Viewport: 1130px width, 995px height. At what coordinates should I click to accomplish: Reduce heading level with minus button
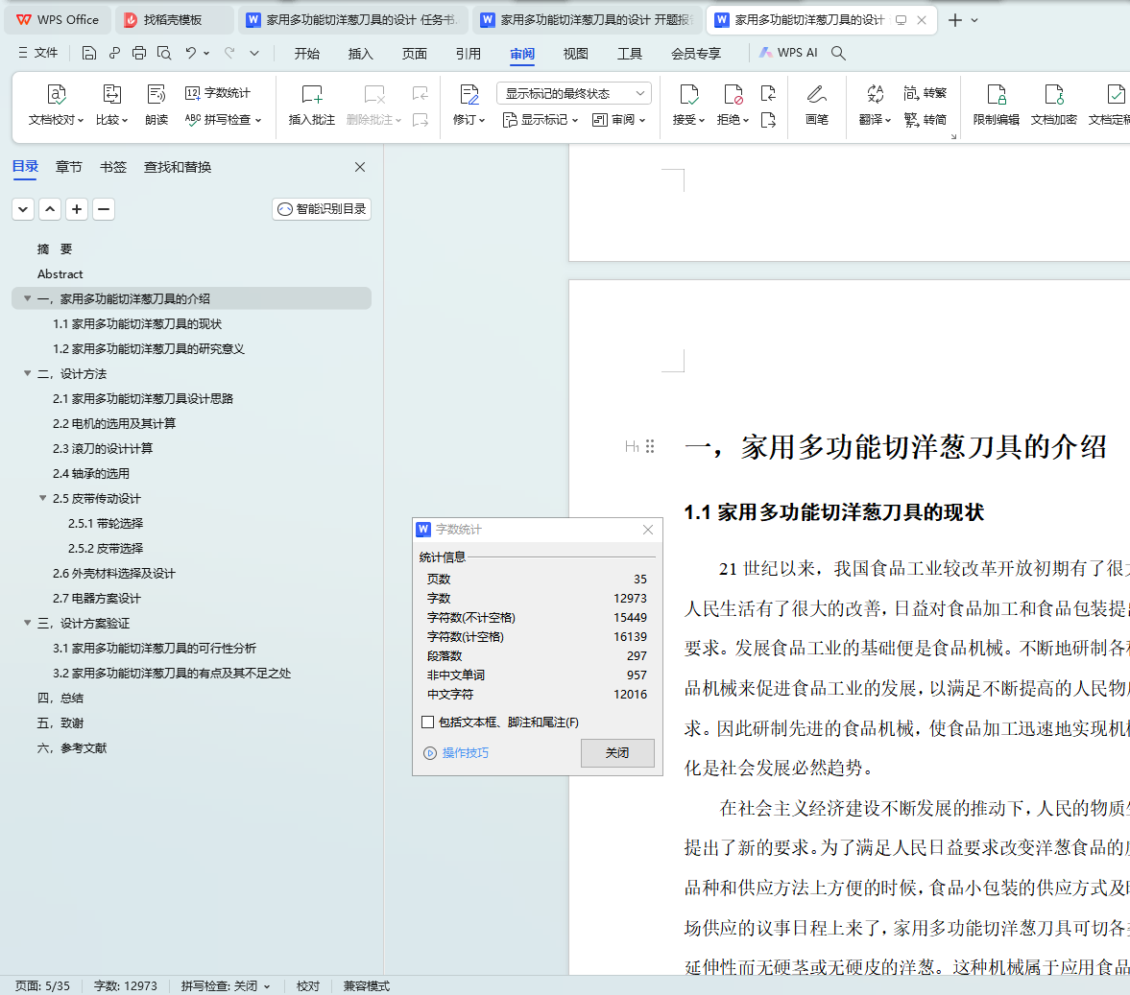[x=104, y=209]
